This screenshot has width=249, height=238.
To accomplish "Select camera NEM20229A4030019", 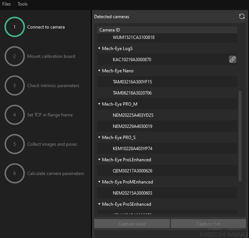I will 167,126.
